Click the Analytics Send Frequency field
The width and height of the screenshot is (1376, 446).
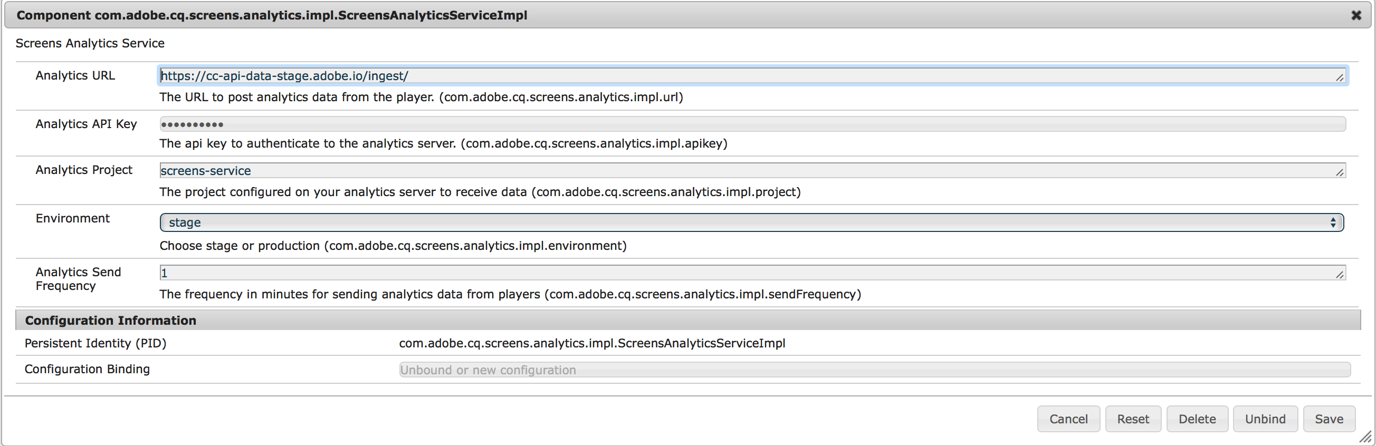[748, 273]
